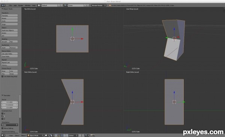Click the OpenGL render image icon
The image size is (225, 137).
coord(91,136)
